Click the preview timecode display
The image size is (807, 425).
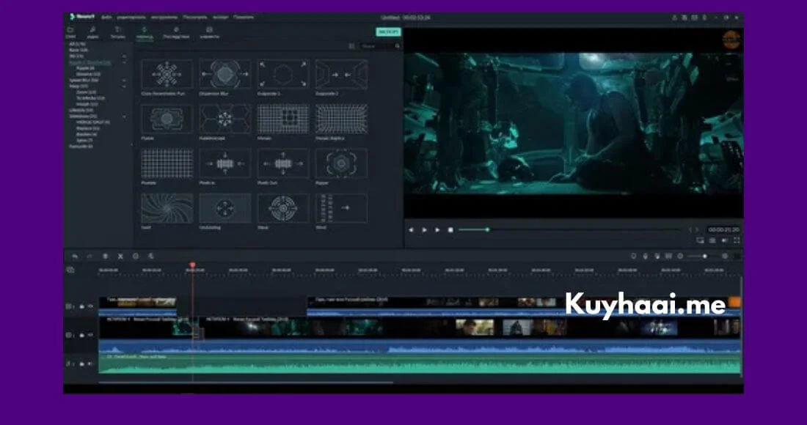click(x=723, y=229)
